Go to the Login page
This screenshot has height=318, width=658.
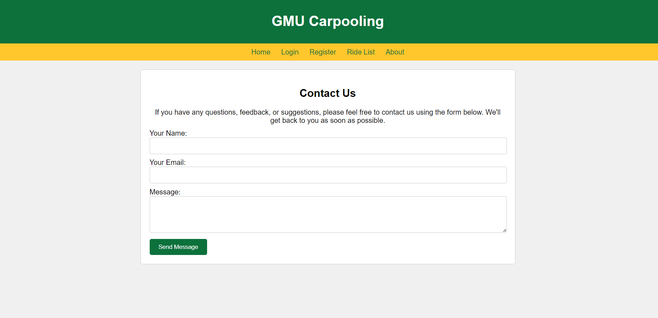(x=290, y=52)
